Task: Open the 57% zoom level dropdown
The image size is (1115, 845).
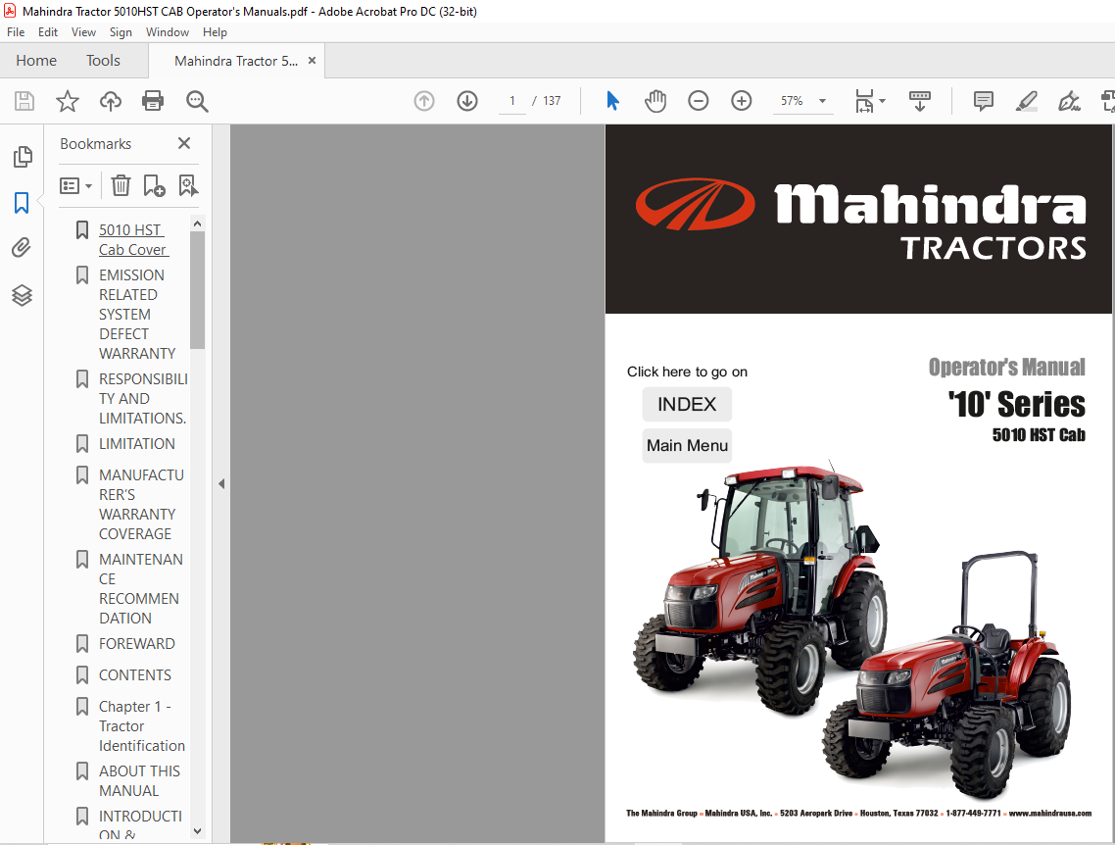Action: coord(802,101)
